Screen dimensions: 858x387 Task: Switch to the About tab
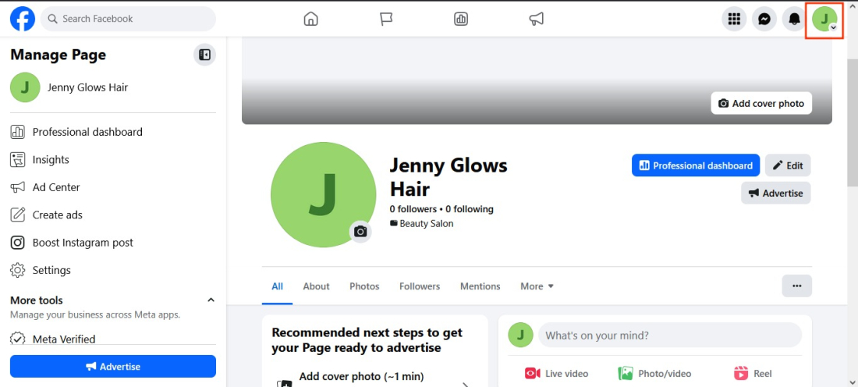(316, 286)
